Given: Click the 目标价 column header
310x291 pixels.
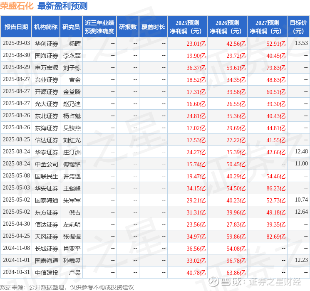Looking at the screenshot, I should 298,27.
